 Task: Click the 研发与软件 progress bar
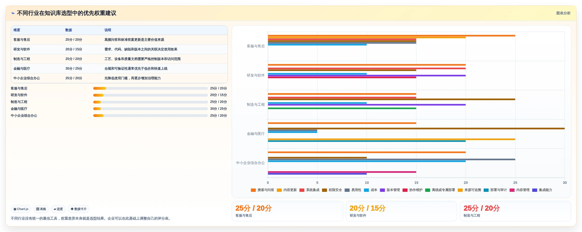click(151, 95)
